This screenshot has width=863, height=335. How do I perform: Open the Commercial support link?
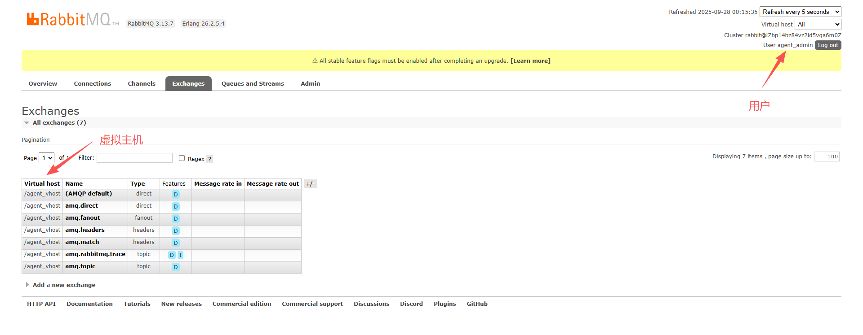[312, 304]
